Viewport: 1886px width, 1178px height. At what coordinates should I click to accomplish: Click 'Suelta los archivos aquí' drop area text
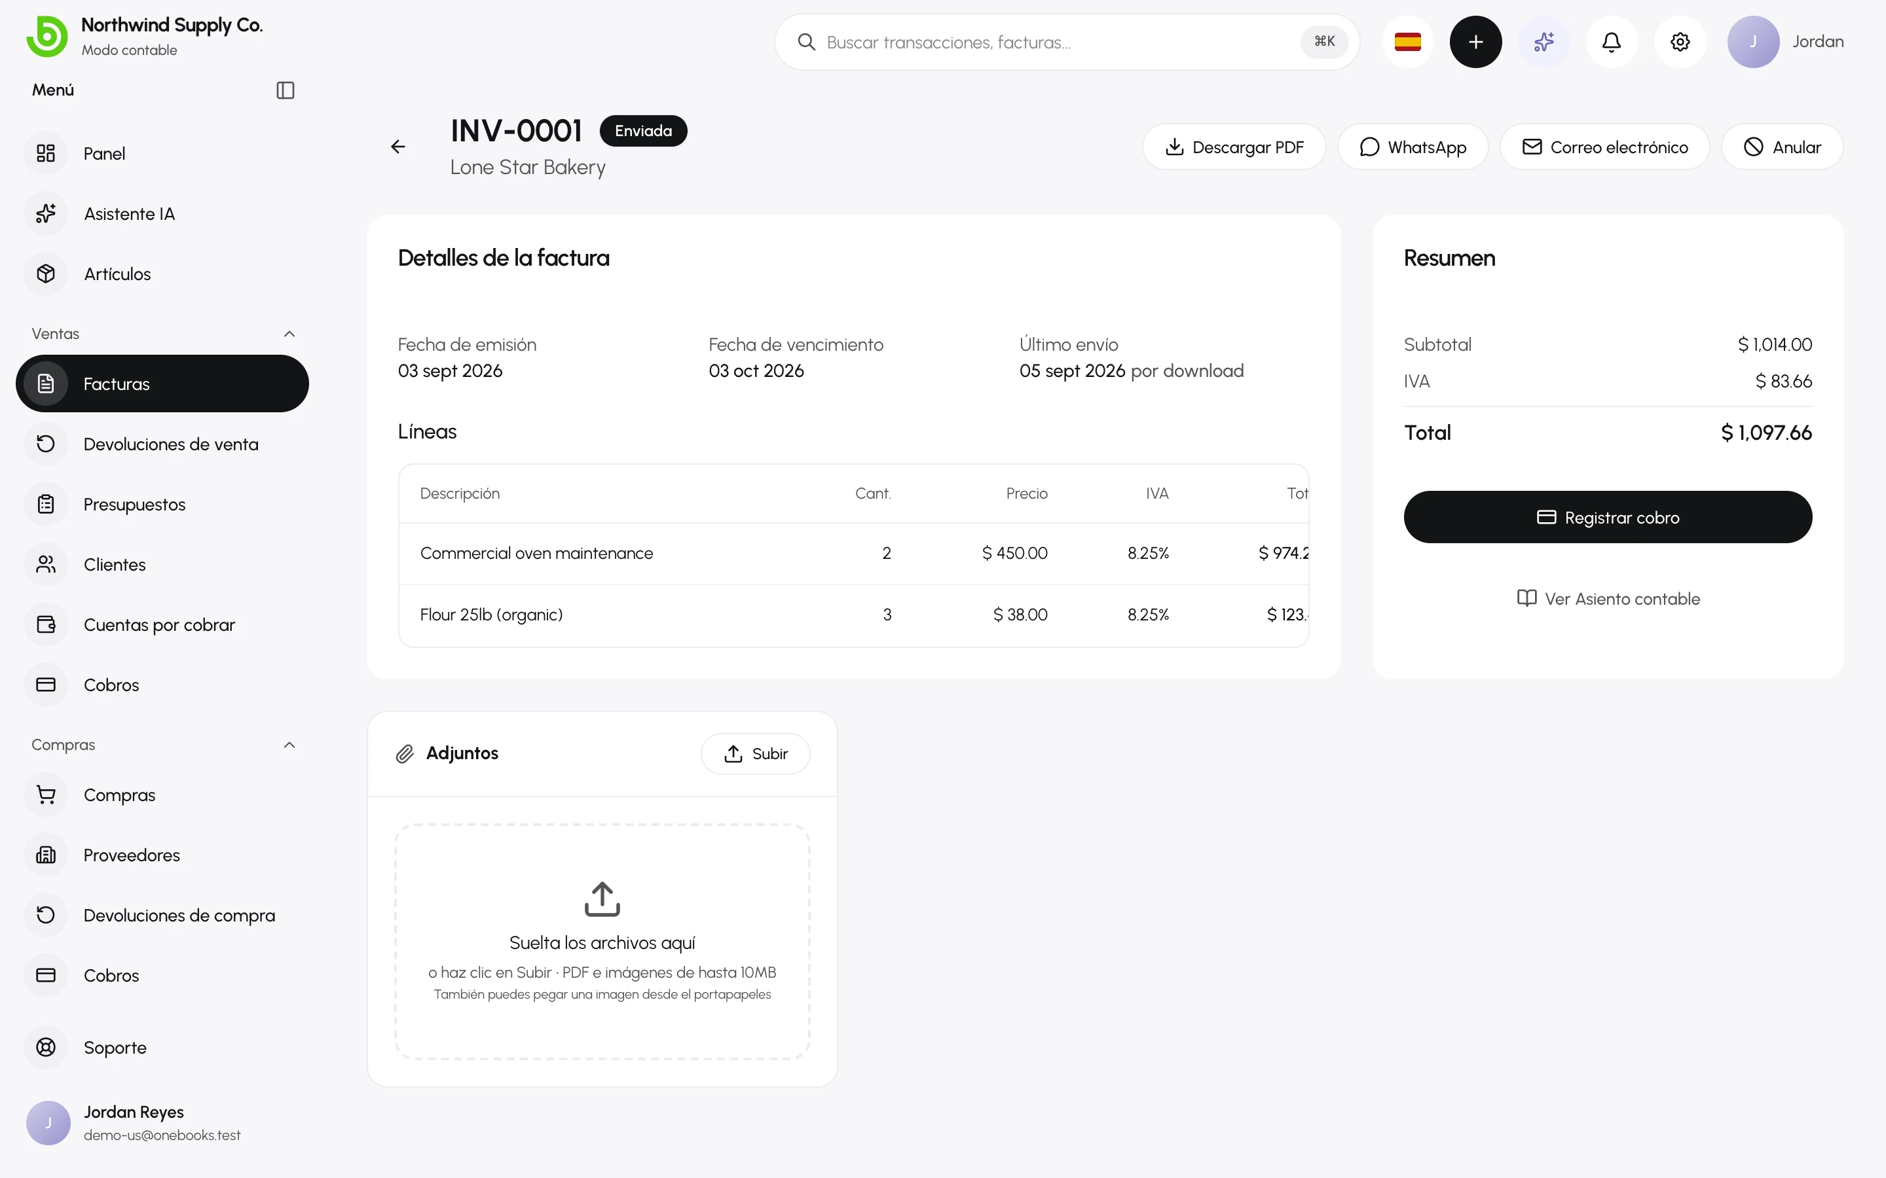point(602,942)
